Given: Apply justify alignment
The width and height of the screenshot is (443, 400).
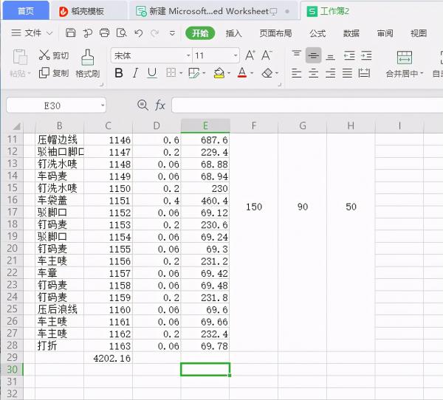Looking at the screenshot, I should click(x=347, y=73).
